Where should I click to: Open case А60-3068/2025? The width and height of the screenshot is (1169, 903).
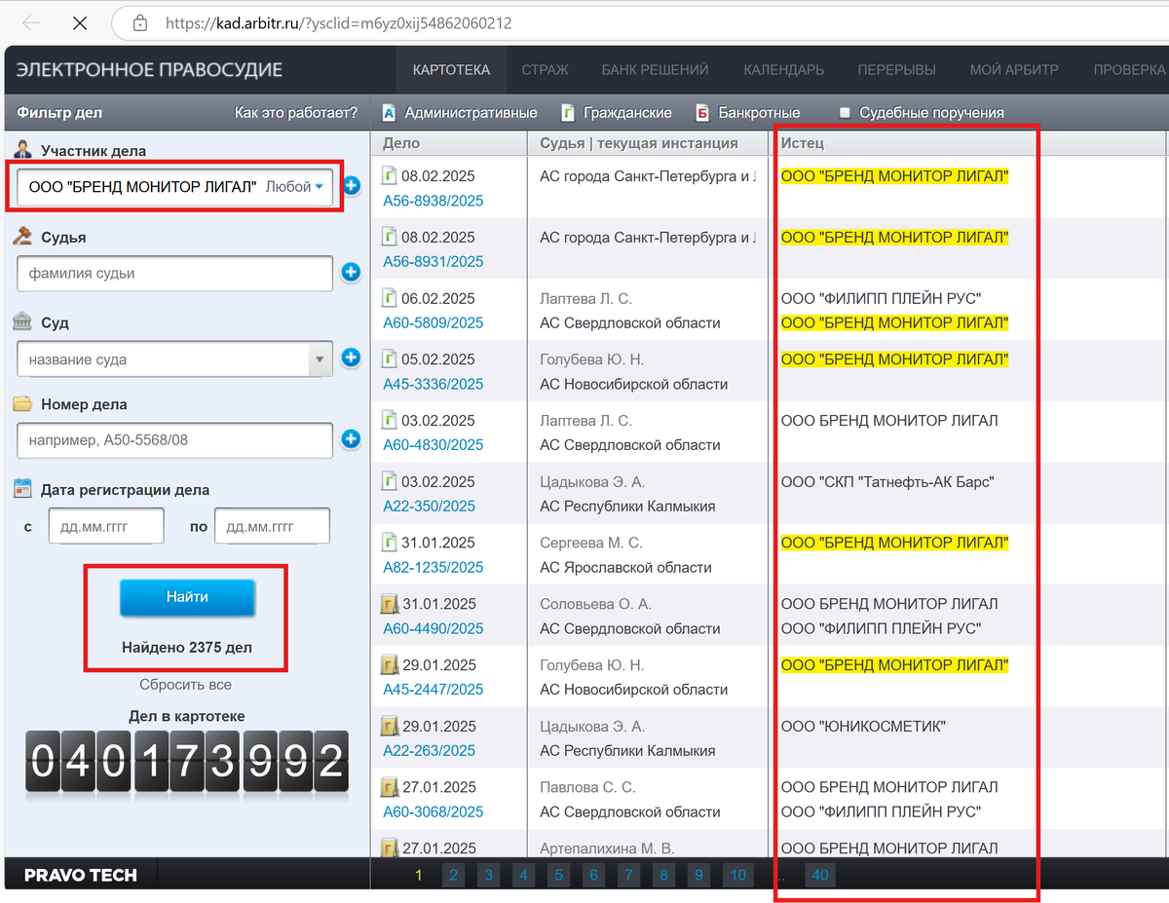[x=433, y=811]
